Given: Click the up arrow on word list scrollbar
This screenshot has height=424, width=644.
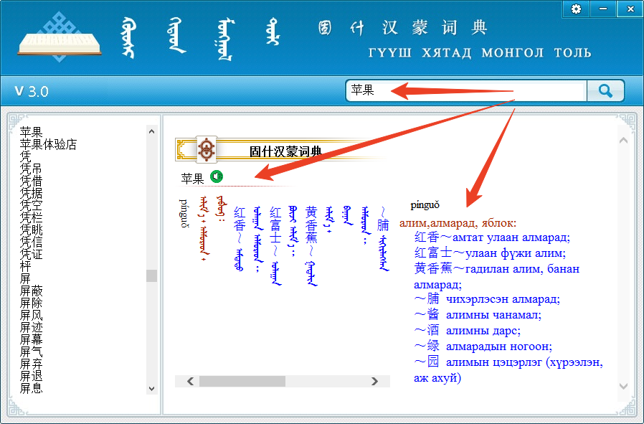Looking at the screenshot, I should [x=151, y=131].
